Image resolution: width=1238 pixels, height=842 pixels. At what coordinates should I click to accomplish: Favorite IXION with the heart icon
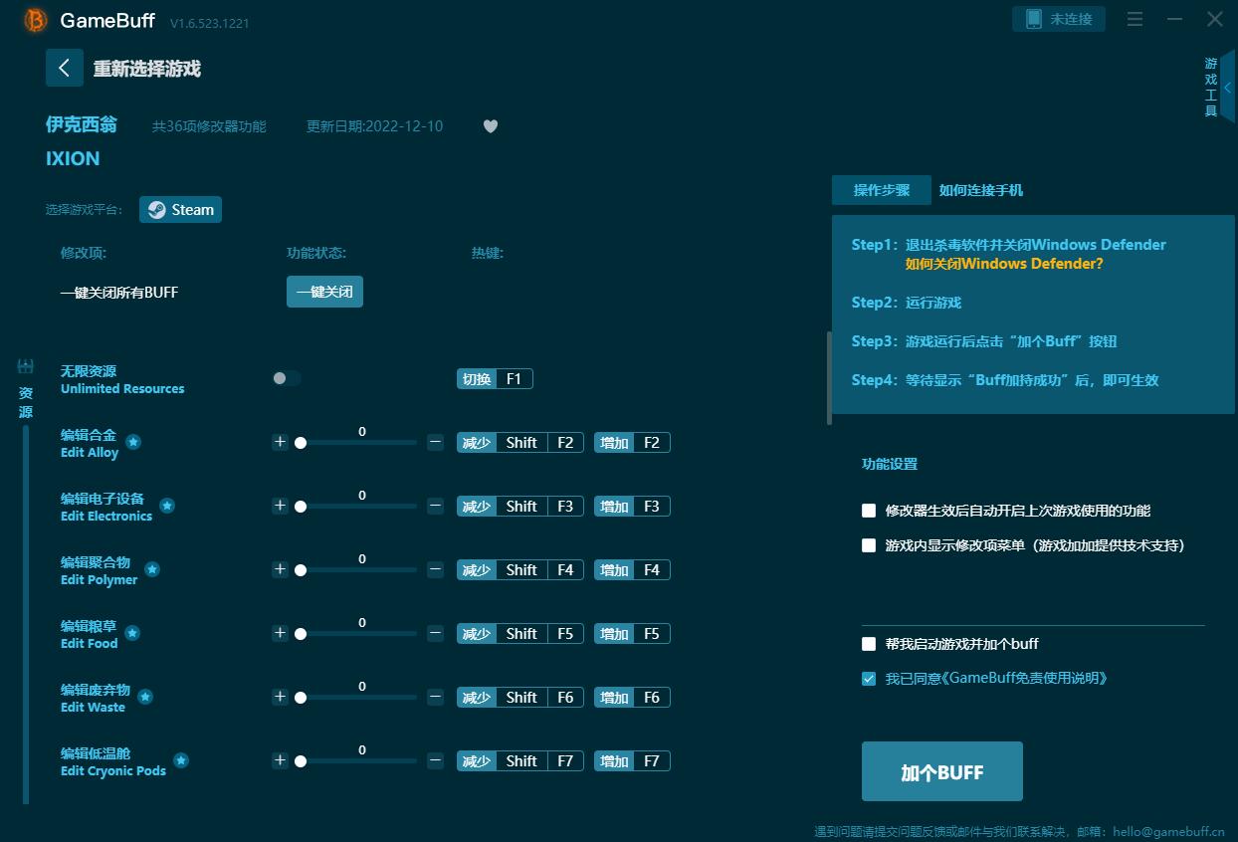[490, 126]
